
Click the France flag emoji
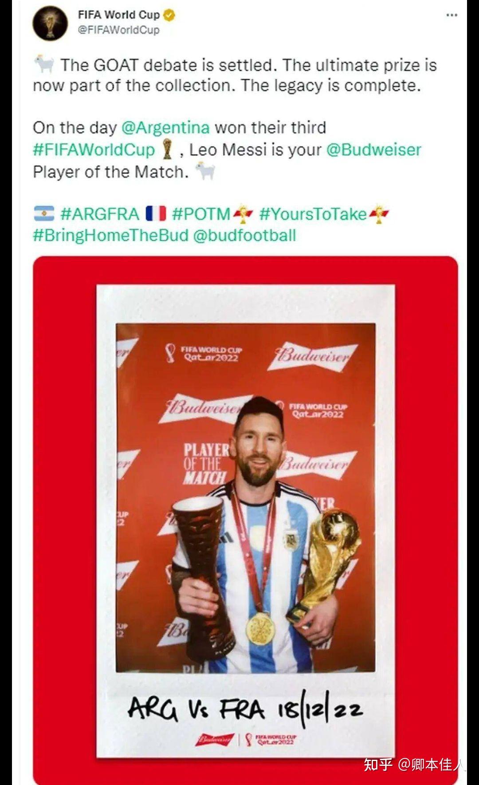pyautogui.click(x=156, y=214)
